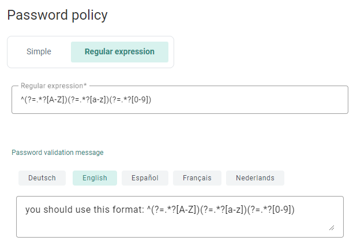Click the regex pattern text in the top field
Image resolution: width=357 pixels, height=248 pixels.
pyautogui.click(x=85, y=100)
